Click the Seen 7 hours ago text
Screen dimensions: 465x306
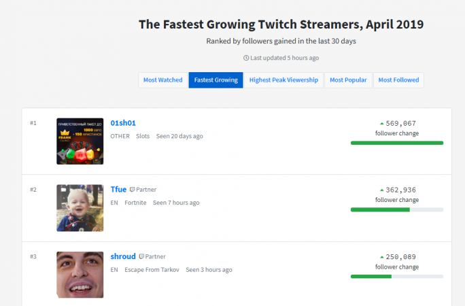[176, 203]
